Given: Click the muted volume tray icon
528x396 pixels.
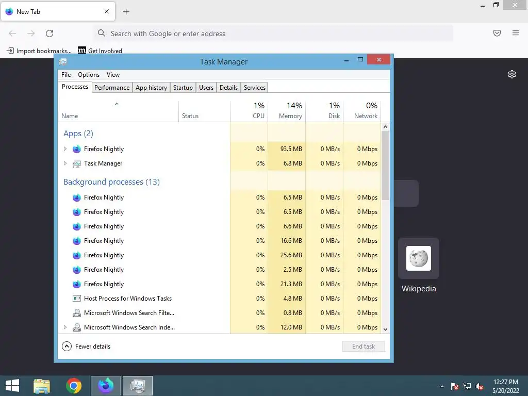Looking at the screenshot, I should (480, 386).
